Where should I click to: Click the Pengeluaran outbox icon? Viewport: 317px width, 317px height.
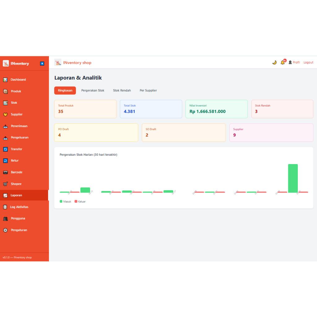(x=6, y=138)
